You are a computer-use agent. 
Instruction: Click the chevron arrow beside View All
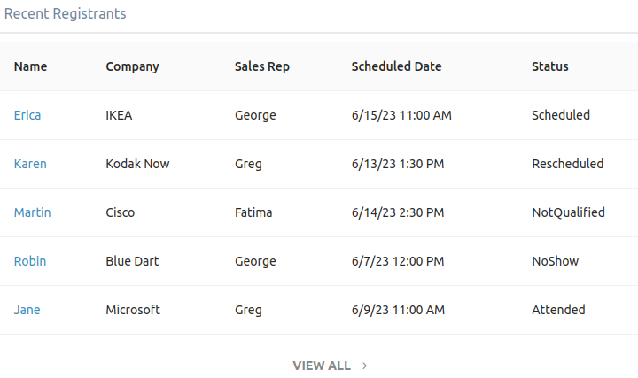point(365,366)
